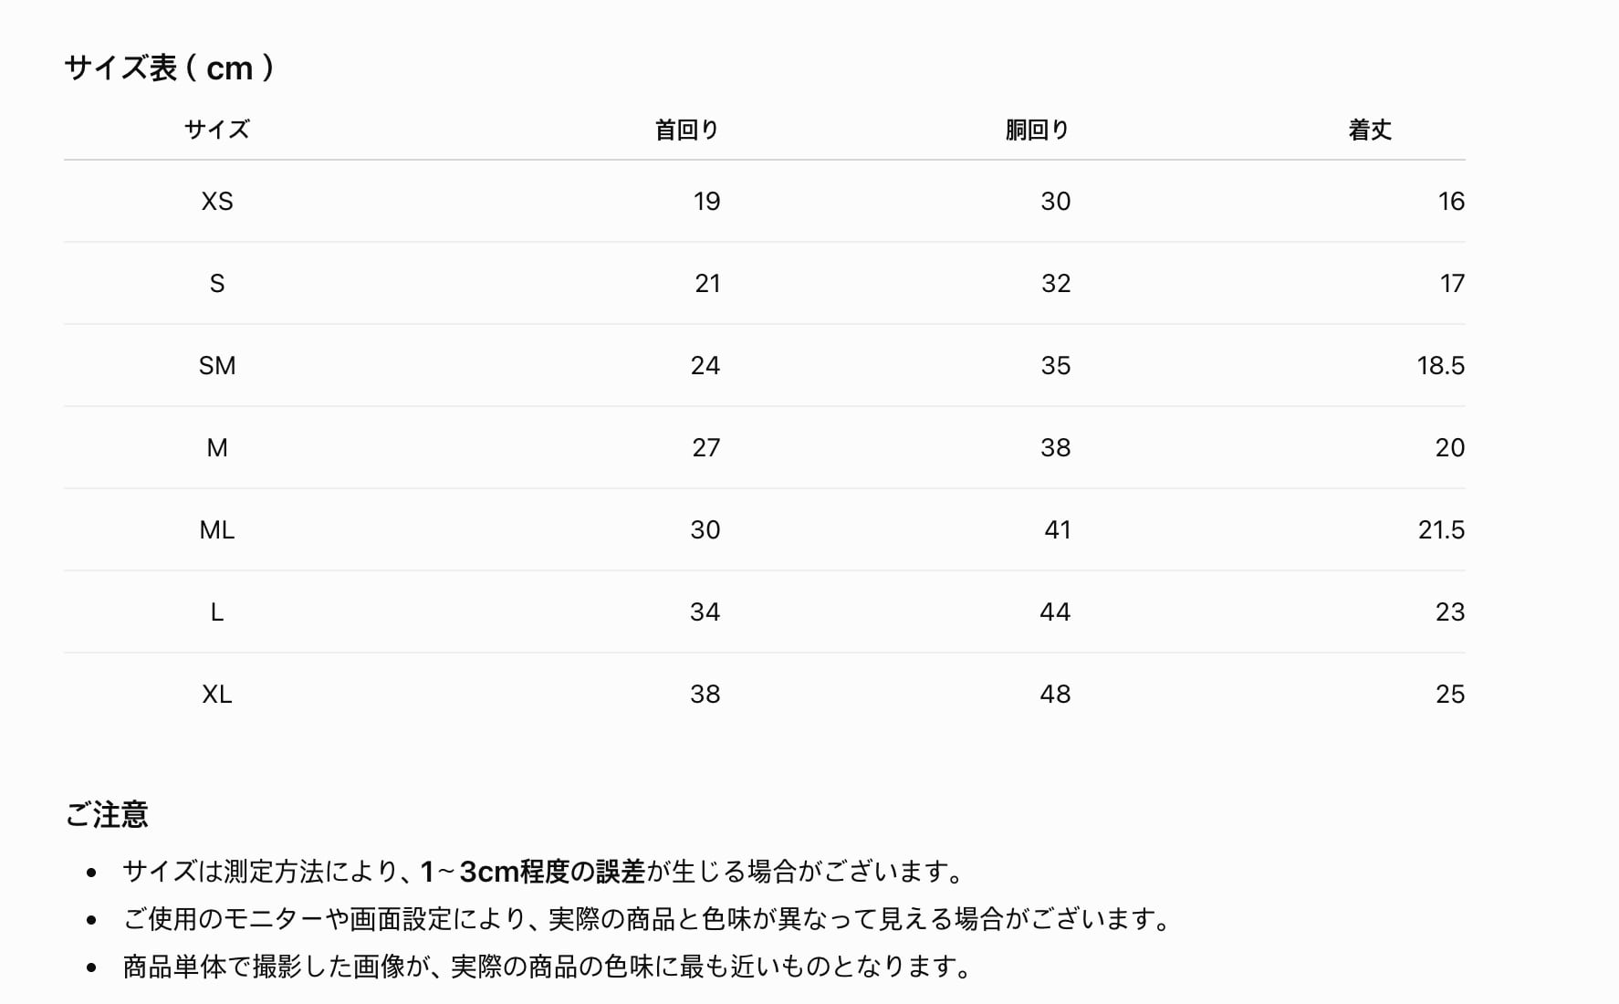
Task: Click the bold 1～3cm程度の誤差 text
Action: tap(533, 872)
